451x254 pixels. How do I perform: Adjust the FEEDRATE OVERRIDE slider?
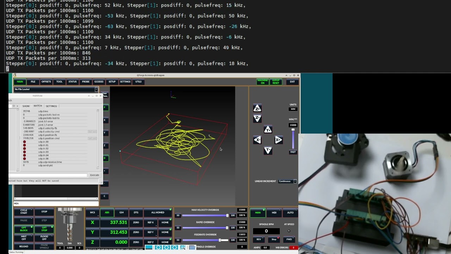[x=220, y=240]
